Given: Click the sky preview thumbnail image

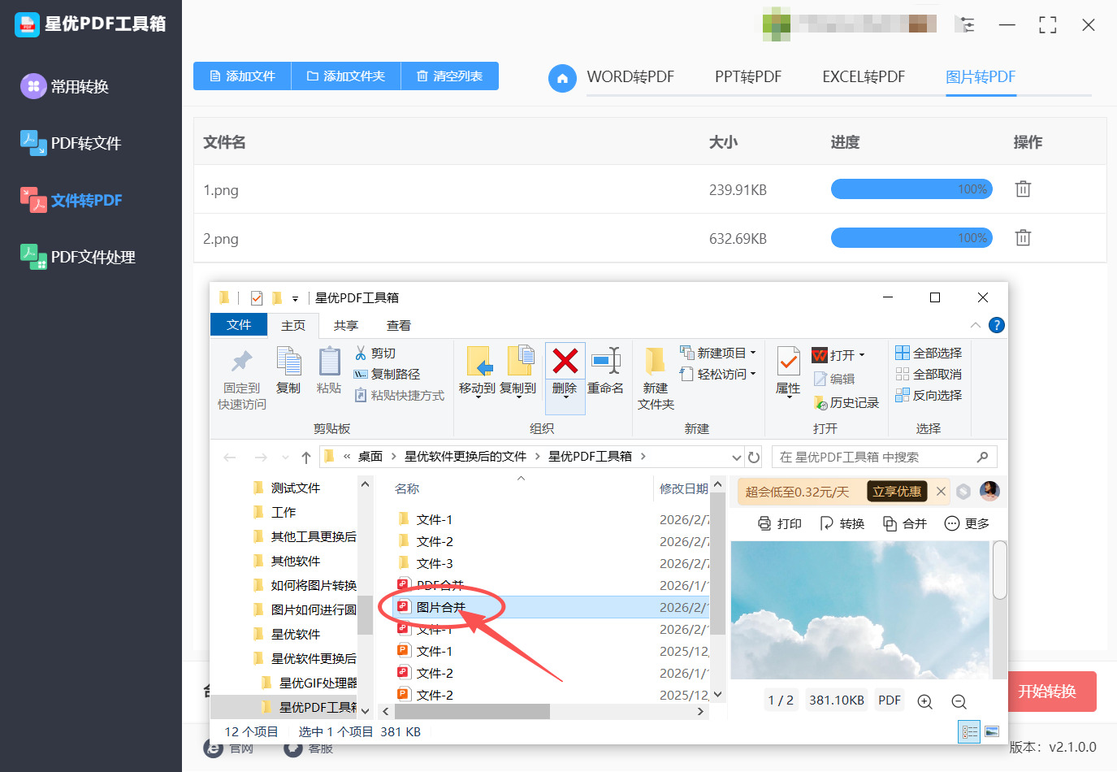Looking at the screenshot, I should tap(860, 609).
